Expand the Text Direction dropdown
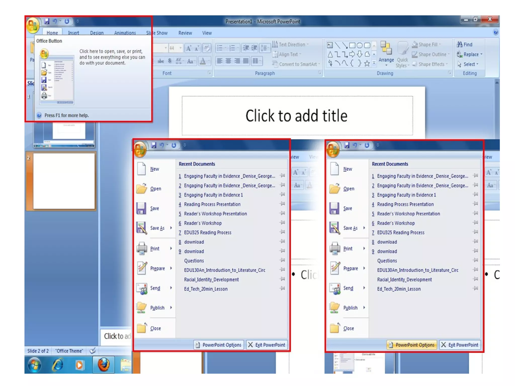The width and height of the screenshot is (515, 386). click(308, 45)
